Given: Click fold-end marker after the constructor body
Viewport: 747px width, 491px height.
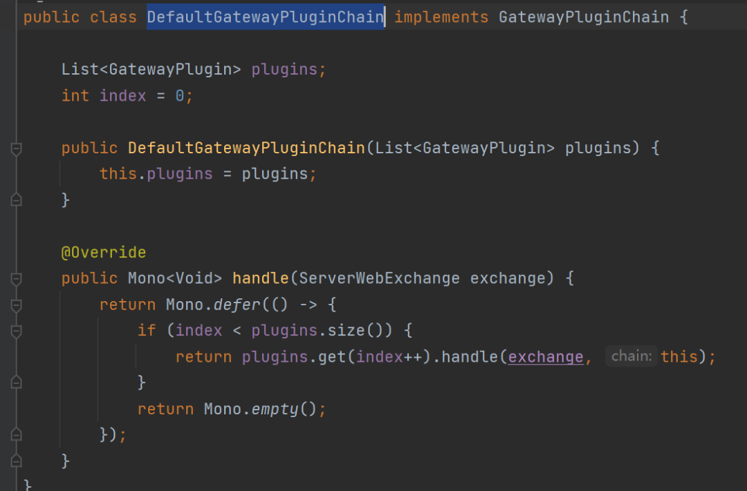Looking at the screenshot, I should coord(16,200).
